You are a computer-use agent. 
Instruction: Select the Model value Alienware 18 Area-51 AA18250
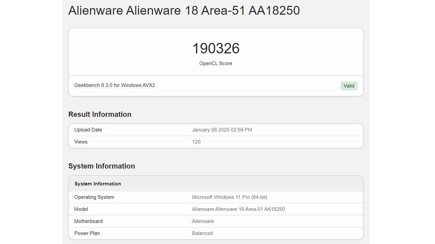click(x=238, y=209)
